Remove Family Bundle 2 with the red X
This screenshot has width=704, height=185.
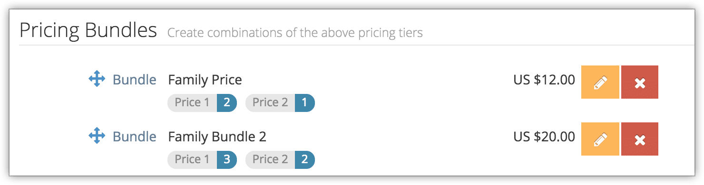coord(640,139)
